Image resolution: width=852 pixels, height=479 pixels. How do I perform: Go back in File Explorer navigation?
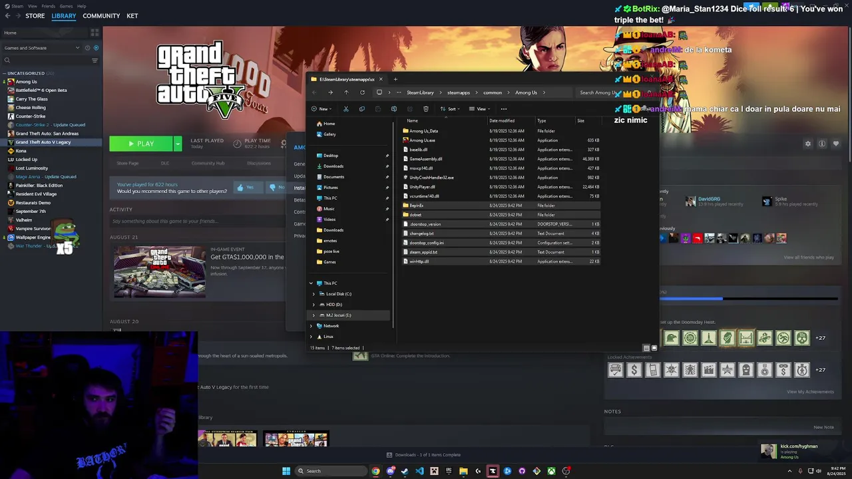coord(314,92)
